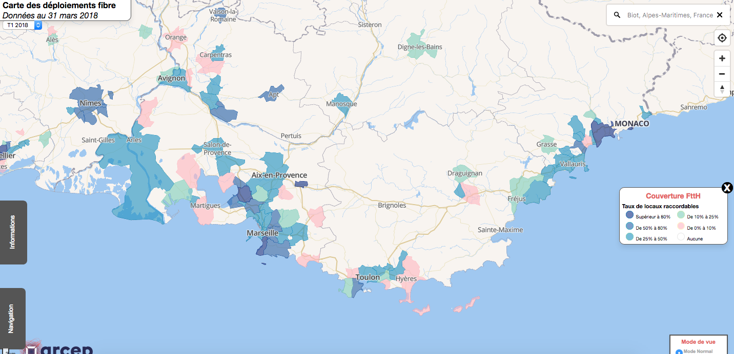Click the Saint-Gilles map label
734x354 pixels.
click(x=98, y=140)
